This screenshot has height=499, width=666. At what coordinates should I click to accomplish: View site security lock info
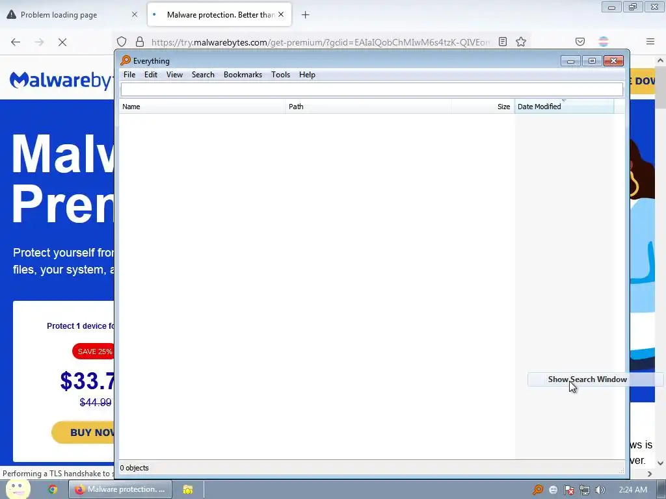tap(140, 42)
